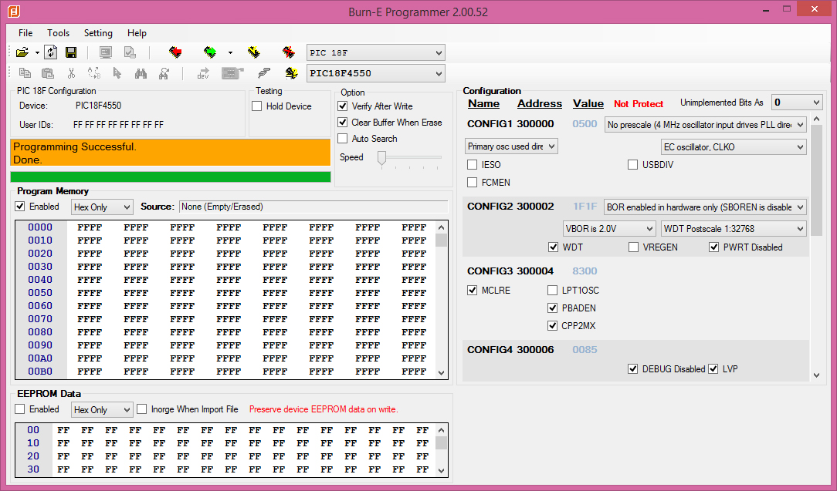This screenshot has width=837, height=491.
Task: Click the paste clipboard icon
Action: click(x=48, y=73)
